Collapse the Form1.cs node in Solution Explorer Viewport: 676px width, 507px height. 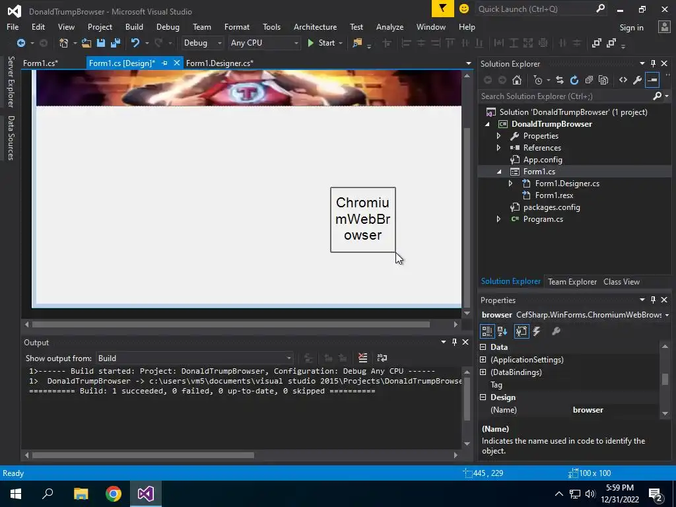click(x=499, y=172)
